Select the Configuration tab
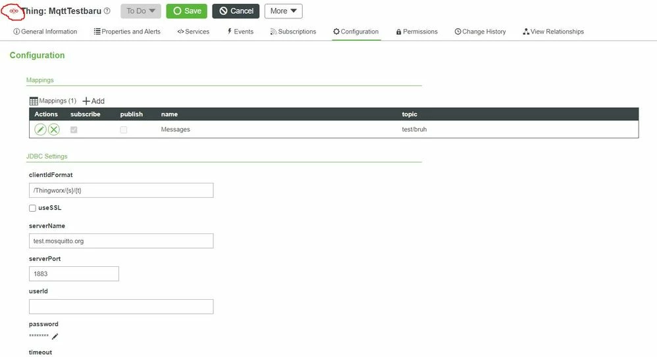Screen dimensions: 657x357 (x=356, y=32)
